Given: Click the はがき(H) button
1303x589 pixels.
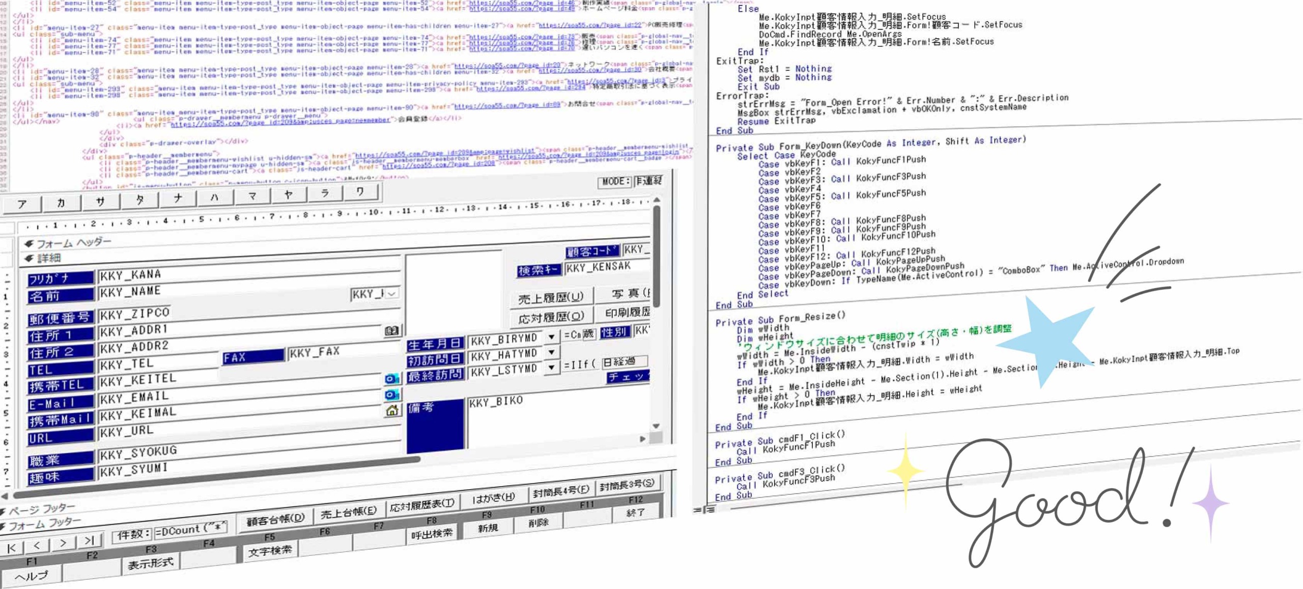Looking at the screenshot, I should click(493, 498).
